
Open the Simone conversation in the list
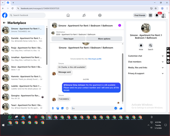pos(23,30)
